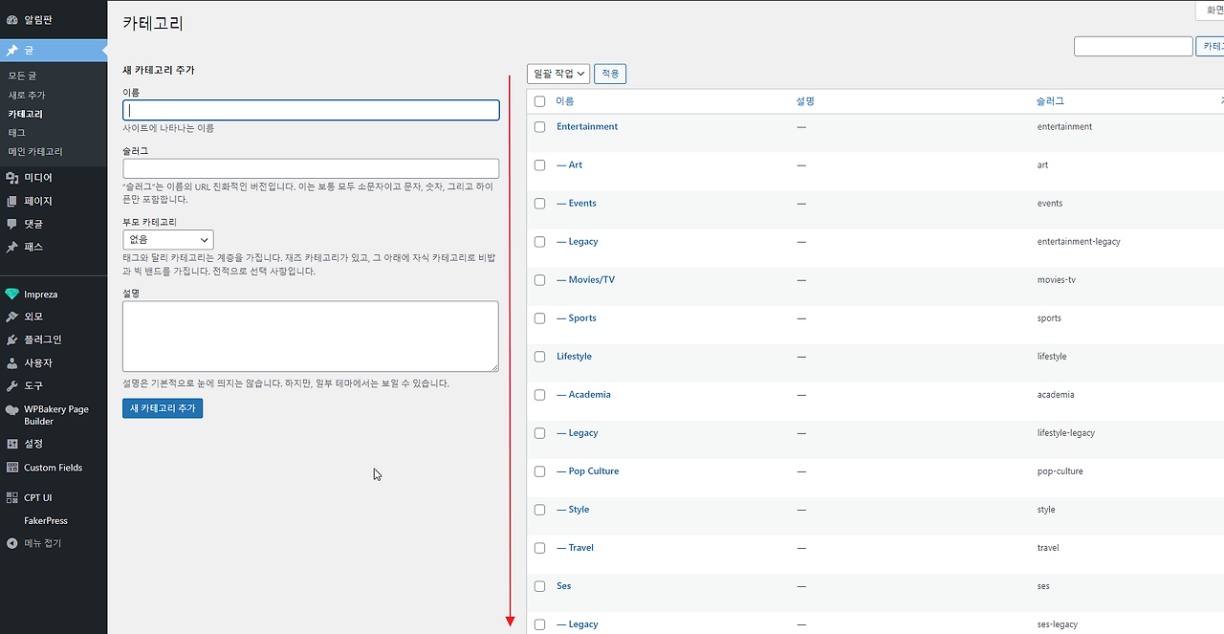Open the 부모 카테고리 parent dropdown

coord(168,239)
